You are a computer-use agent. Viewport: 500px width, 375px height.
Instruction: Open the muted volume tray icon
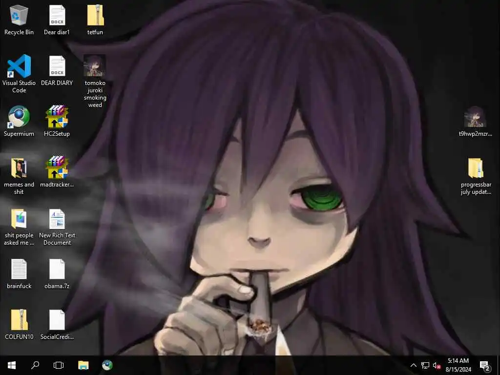coord(437,365)
